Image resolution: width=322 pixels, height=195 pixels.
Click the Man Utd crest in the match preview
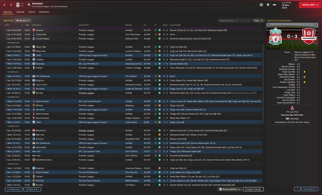point(308,37)
